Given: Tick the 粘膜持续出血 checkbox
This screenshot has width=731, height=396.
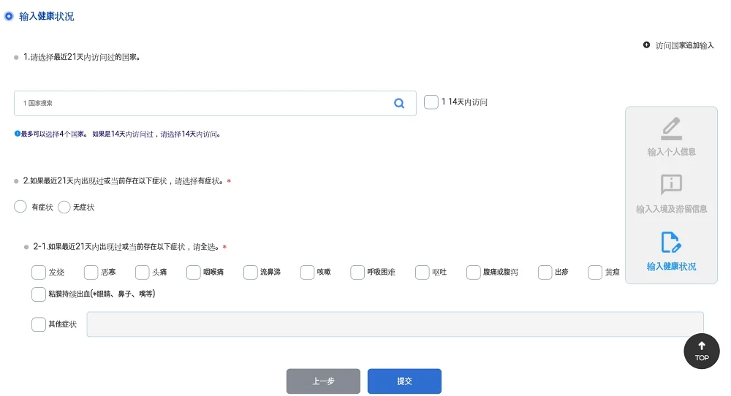Looking at the screenshot, I should tap(39, 294).
